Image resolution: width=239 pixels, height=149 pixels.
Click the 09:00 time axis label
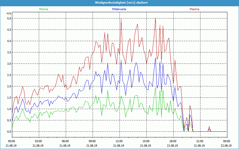93,141
